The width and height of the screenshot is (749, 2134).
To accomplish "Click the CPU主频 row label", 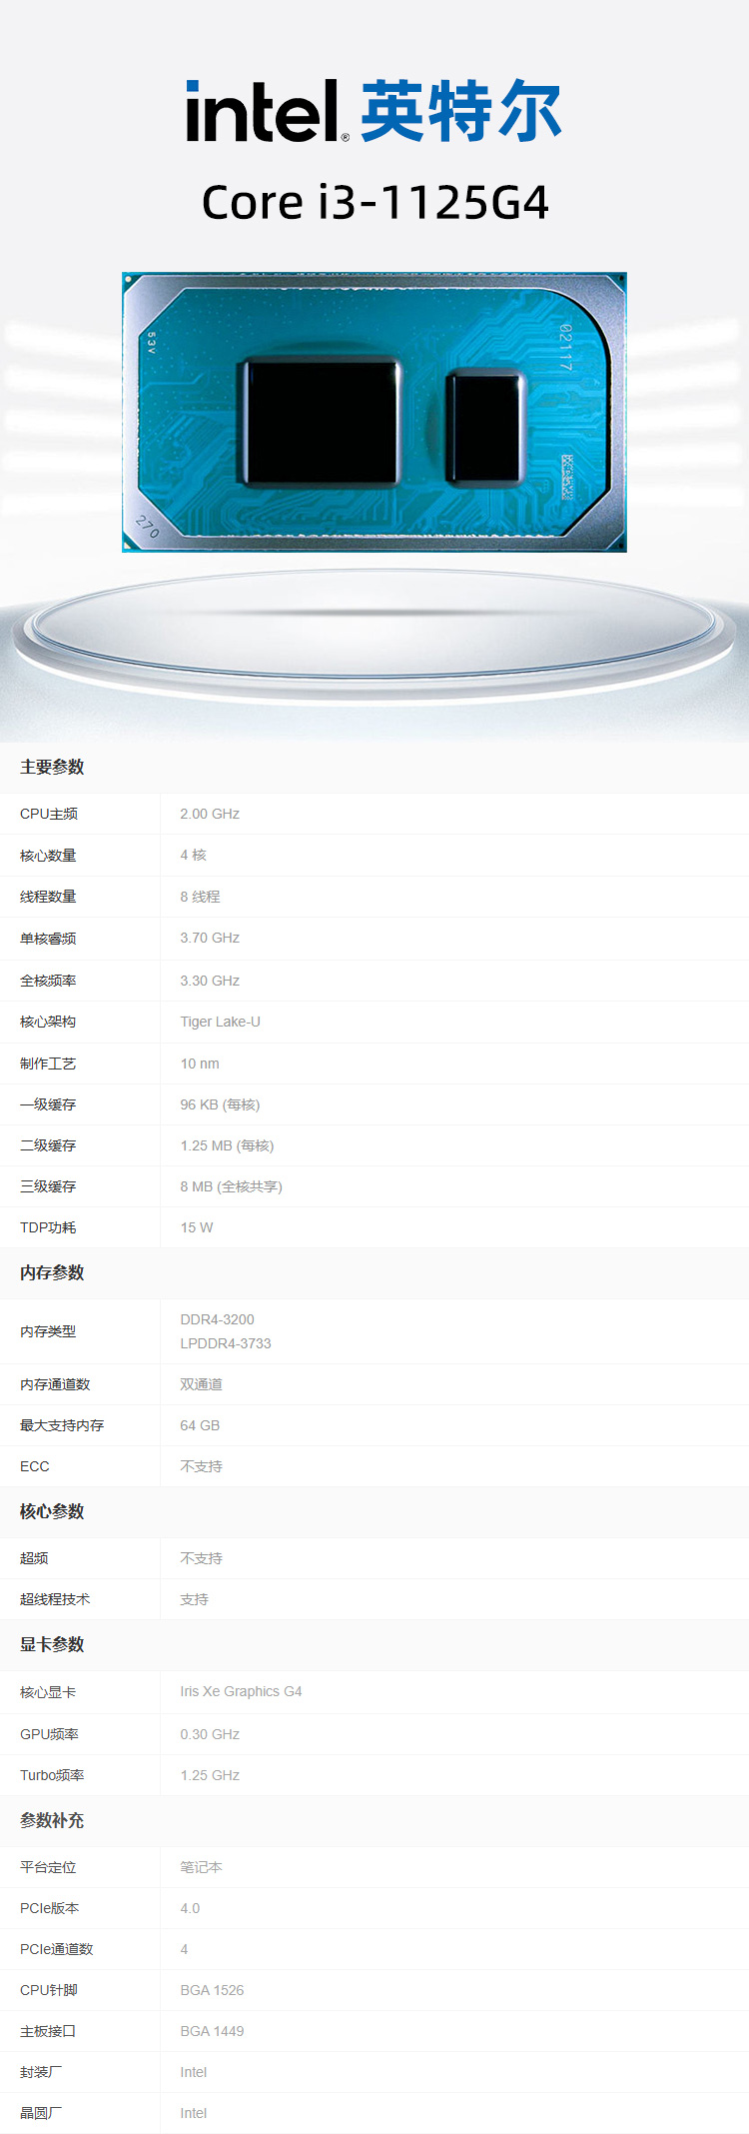I will (49, 814).
